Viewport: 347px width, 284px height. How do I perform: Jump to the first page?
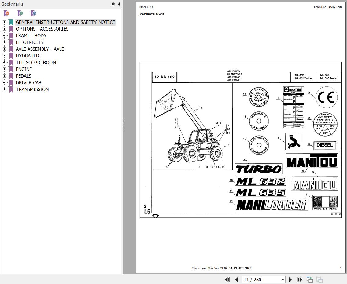(x=227, y=279)
